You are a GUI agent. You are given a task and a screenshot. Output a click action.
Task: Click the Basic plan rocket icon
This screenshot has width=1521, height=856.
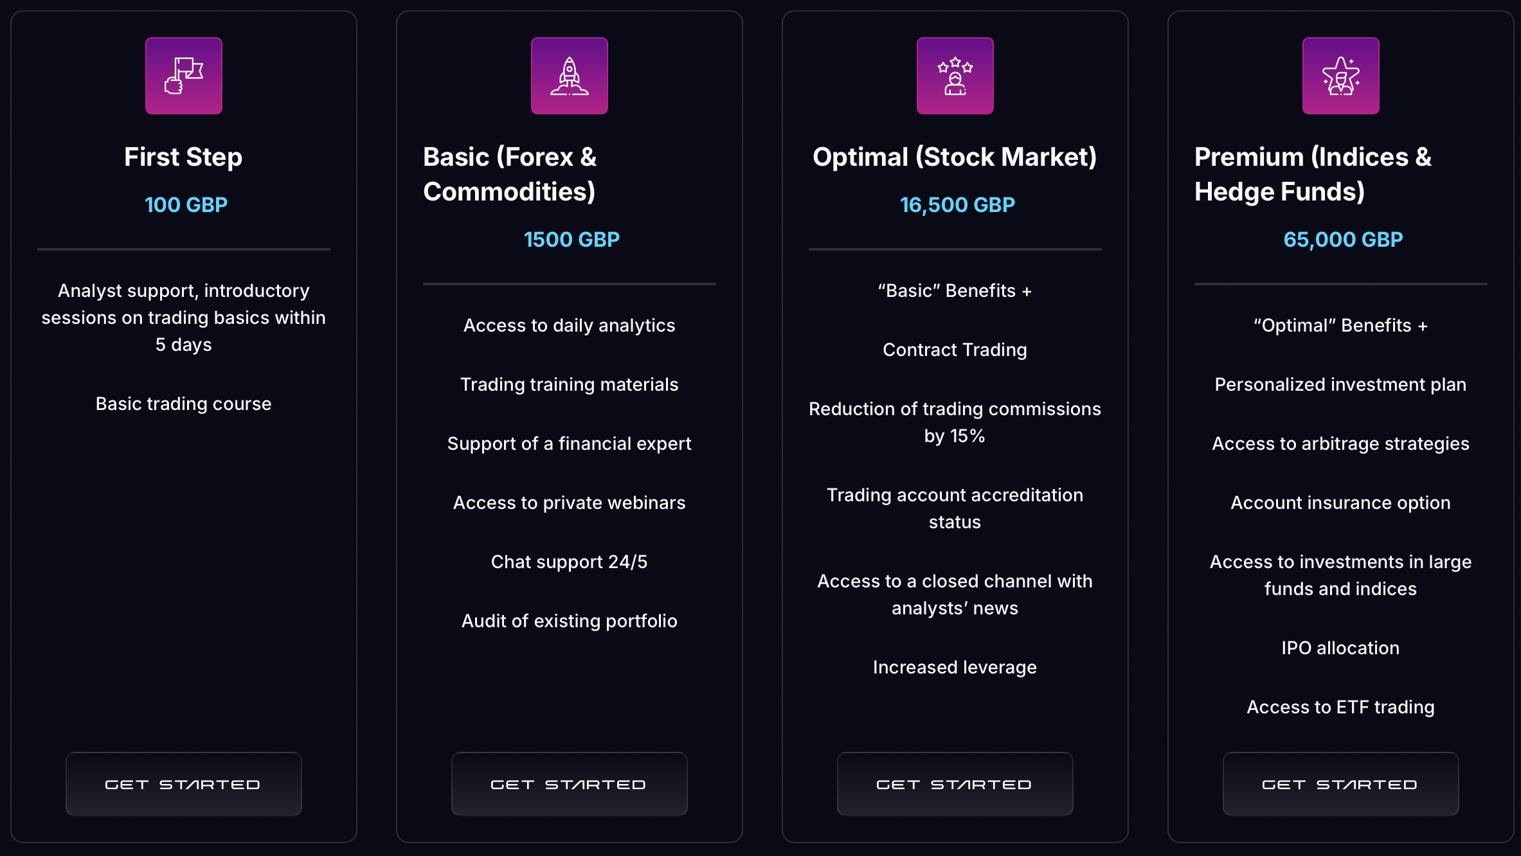click(x=570, y=76)
